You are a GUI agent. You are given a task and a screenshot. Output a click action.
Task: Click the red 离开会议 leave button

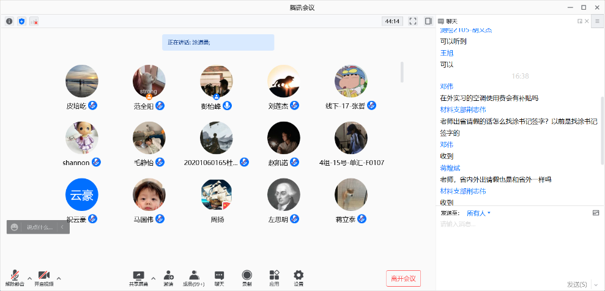tap(403, 278)
